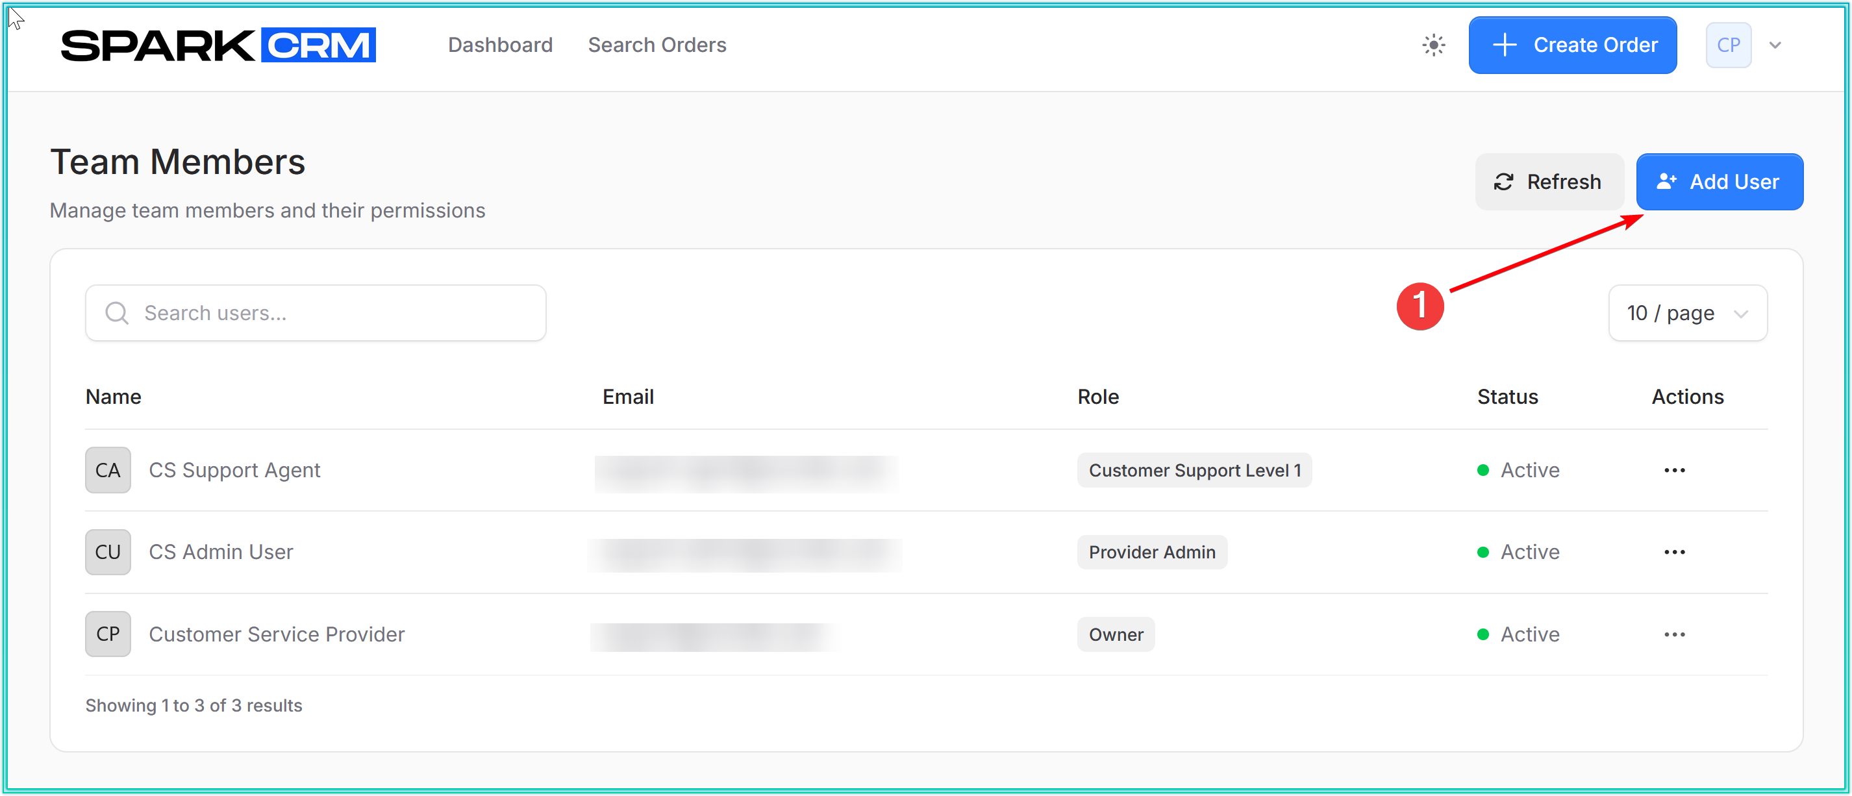
Task: Click the SPARK CRM logo
Action: (218, 45)
